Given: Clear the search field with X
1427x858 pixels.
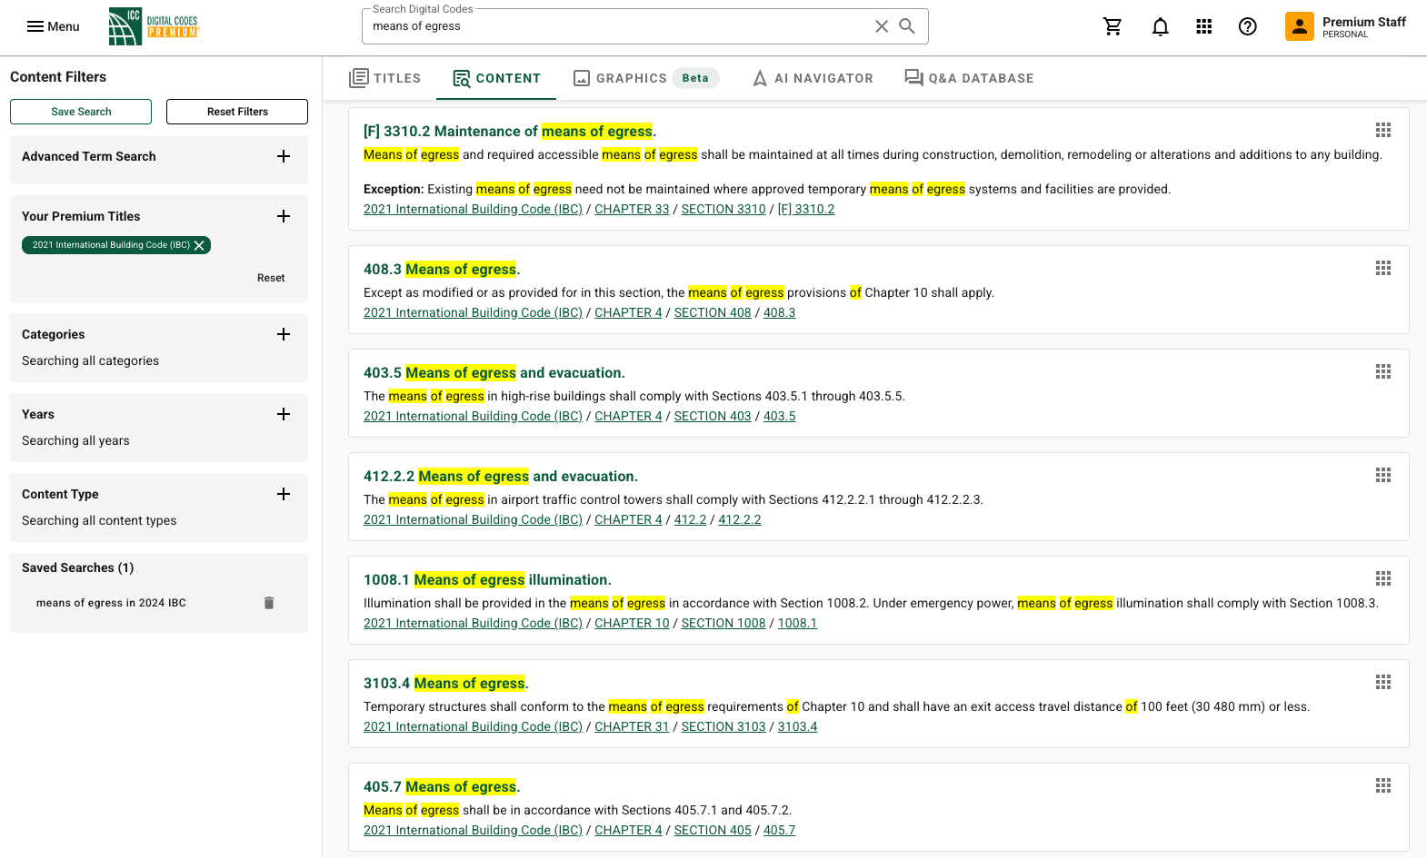Looking at the screenshot, I should (882, 26).
